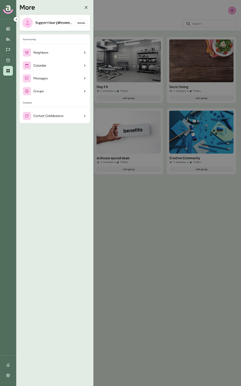Click the four-square More icon in sidebar
This screenshot has width=241, height=386.
[8, 71]
